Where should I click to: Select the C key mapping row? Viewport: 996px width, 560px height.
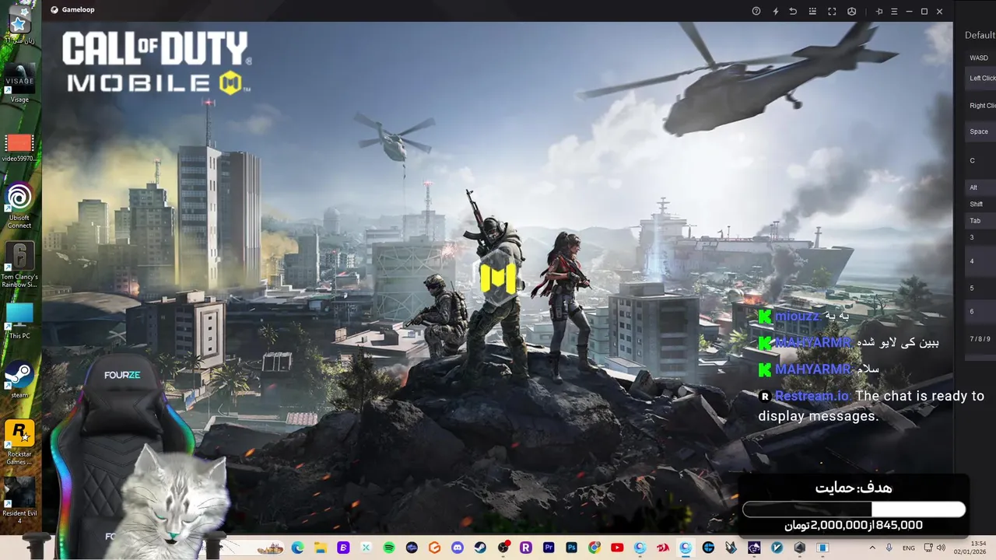click(x=980, y=160)
